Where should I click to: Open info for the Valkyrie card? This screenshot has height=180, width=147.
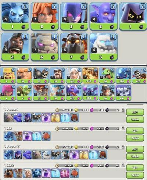54,6
